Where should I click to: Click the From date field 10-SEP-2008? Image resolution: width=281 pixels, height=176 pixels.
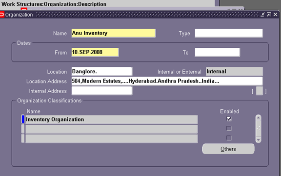click(95, 52)
